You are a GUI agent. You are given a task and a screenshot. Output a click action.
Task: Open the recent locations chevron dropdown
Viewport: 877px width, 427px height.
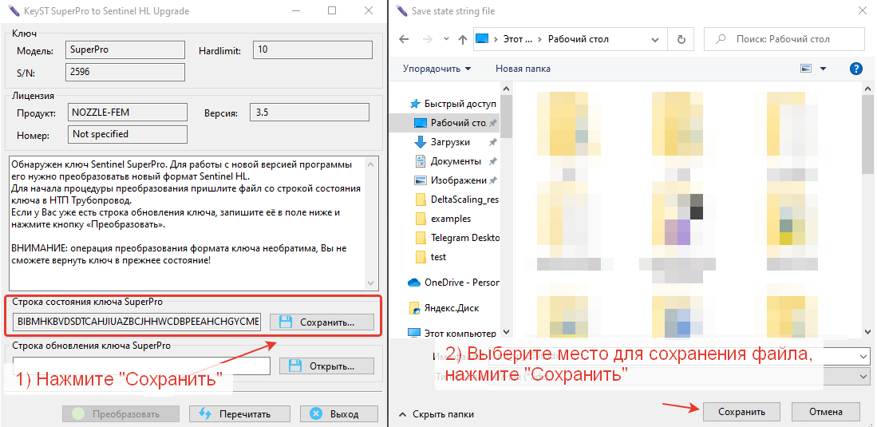[446, 39]
